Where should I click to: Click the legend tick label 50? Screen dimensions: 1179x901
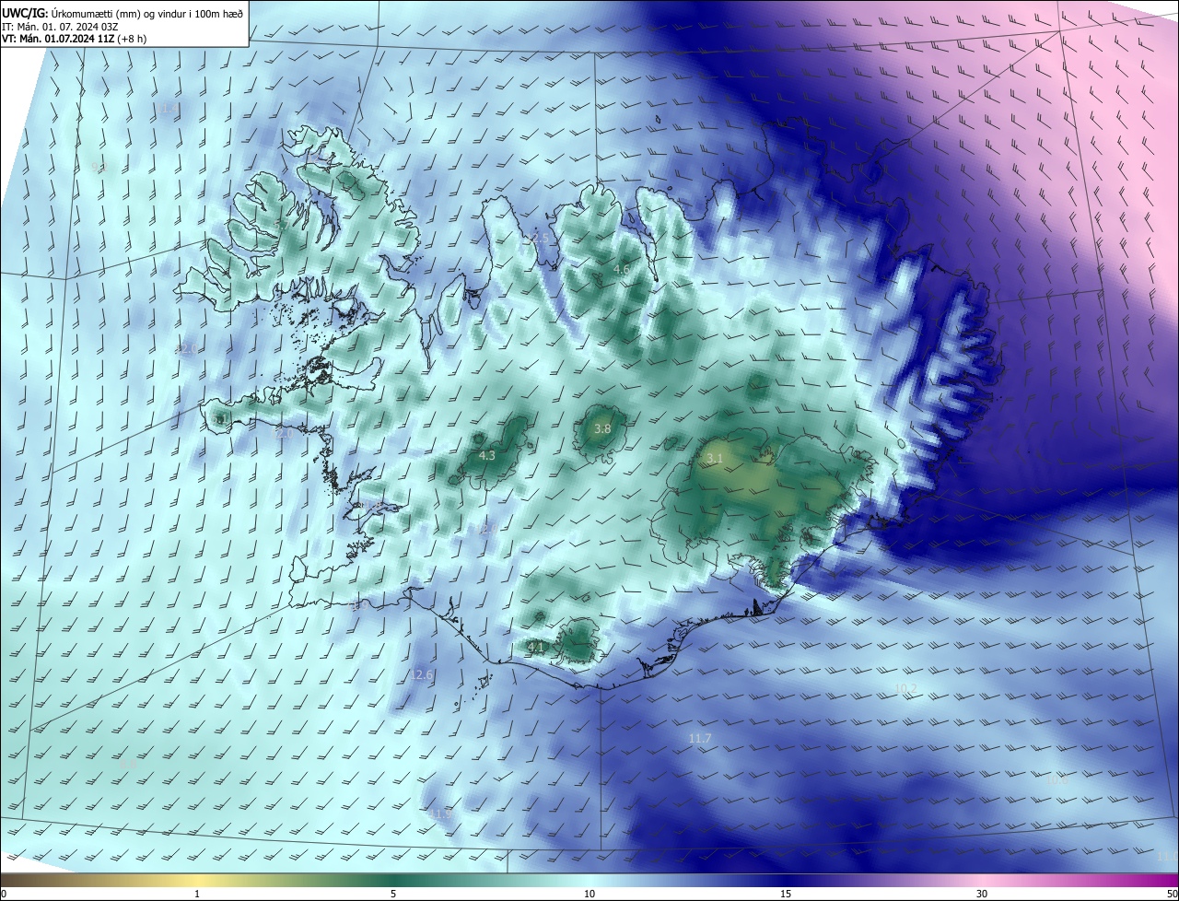[x=1173, y=894]
